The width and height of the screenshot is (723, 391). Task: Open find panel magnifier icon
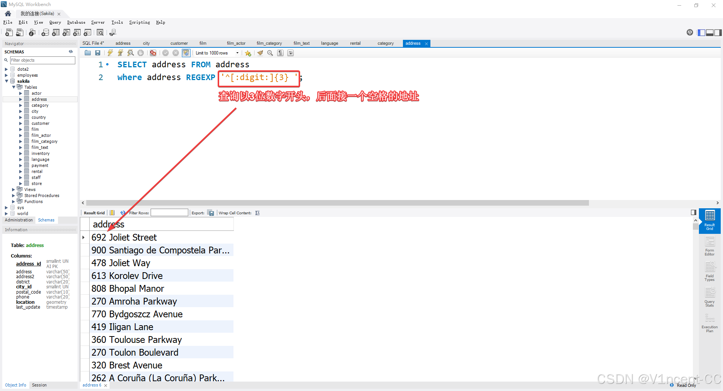pos(270,53)
